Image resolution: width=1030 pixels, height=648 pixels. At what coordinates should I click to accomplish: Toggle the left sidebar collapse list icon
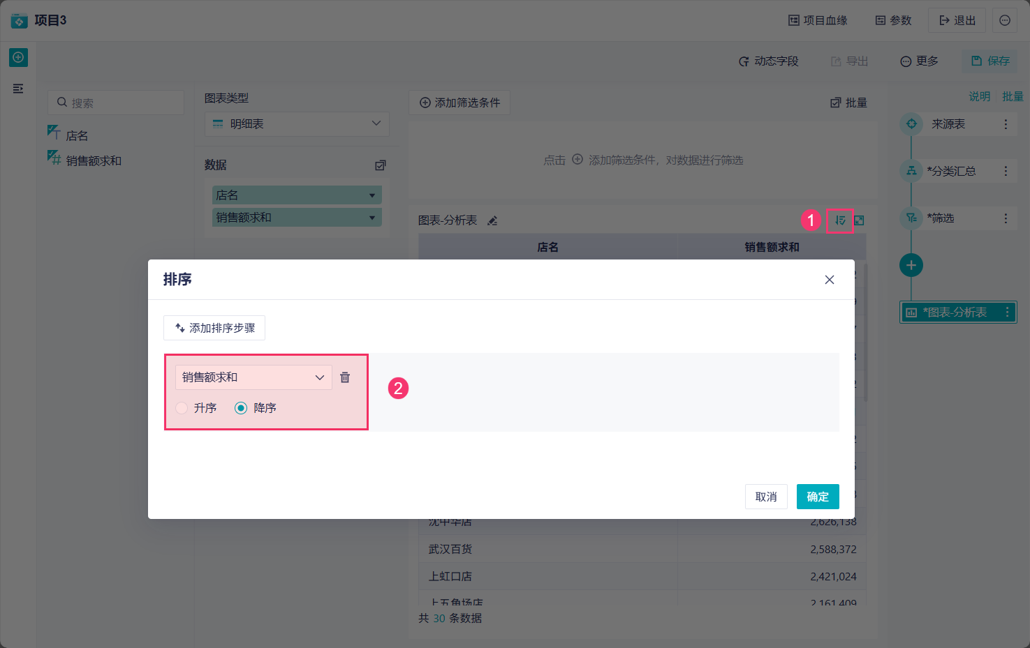coord(18,89)
